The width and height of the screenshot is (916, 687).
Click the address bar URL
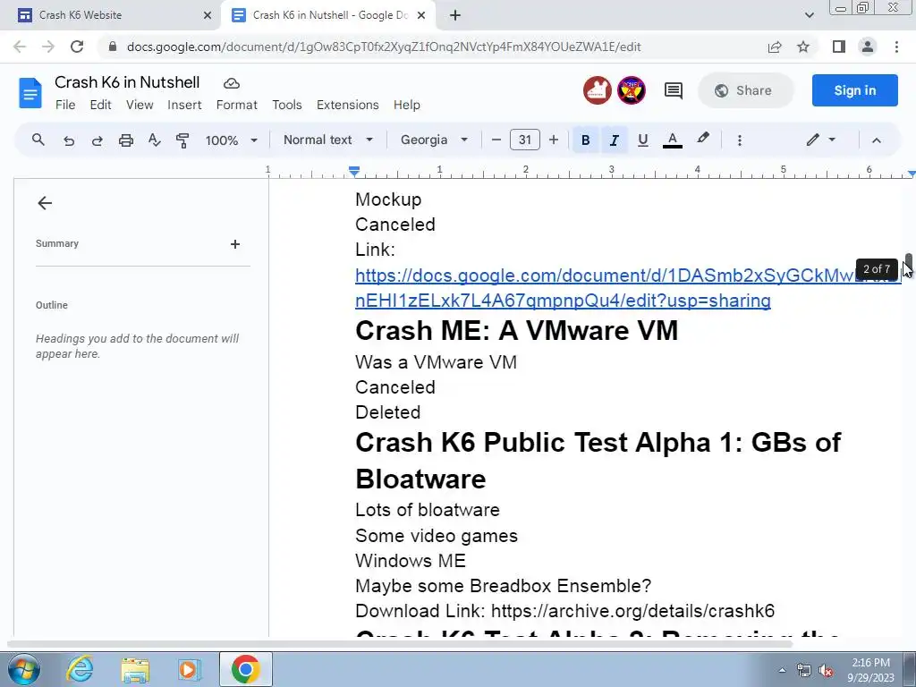[383, 47]
